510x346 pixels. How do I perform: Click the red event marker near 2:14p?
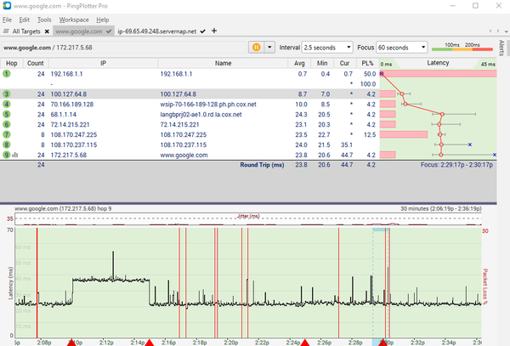pyautogui.click(x=150, y=343)
